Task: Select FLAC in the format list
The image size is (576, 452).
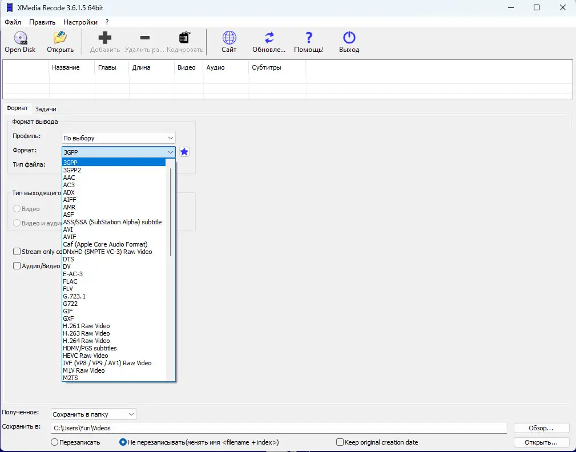Action: click(114, 281)
